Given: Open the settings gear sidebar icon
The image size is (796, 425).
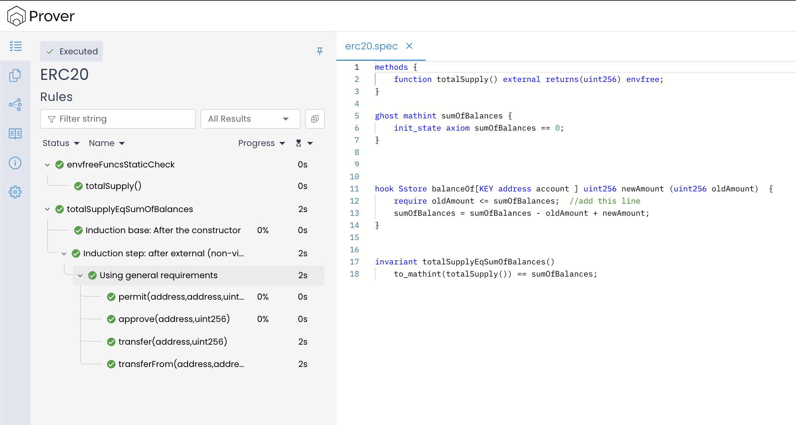Looking at the screenshot, I should 15,192.
